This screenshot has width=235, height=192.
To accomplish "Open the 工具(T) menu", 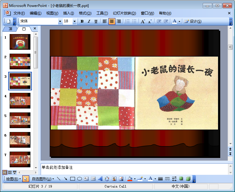I will tap(102, 13).
